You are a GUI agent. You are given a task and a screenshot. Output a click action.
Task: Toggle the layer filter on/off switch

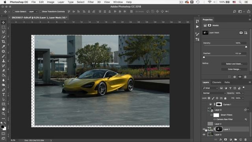click(244, 88)
